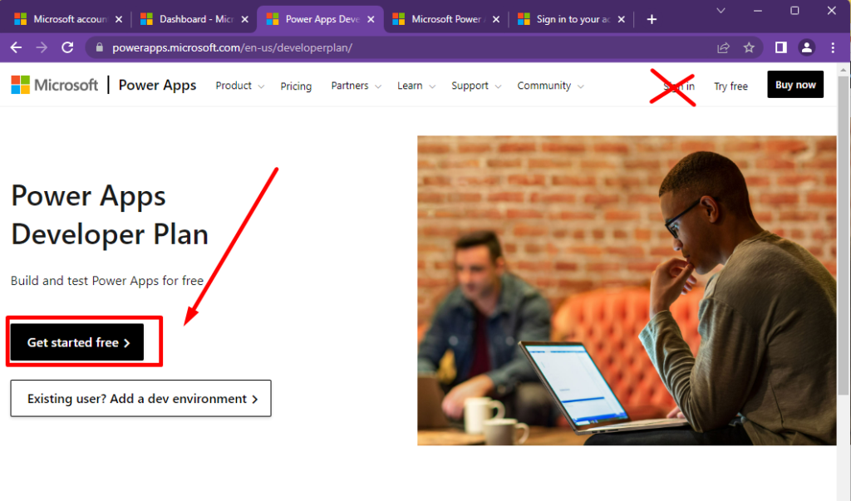Close the Microsoft Power tab
The image size is (851, 501).
pyautogui.click(x=495, y=20)
